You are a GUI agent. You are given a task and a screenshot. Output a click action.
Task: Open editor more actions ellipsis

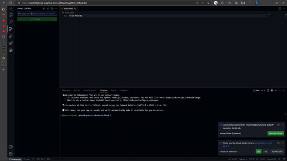(x=283, y=8)
